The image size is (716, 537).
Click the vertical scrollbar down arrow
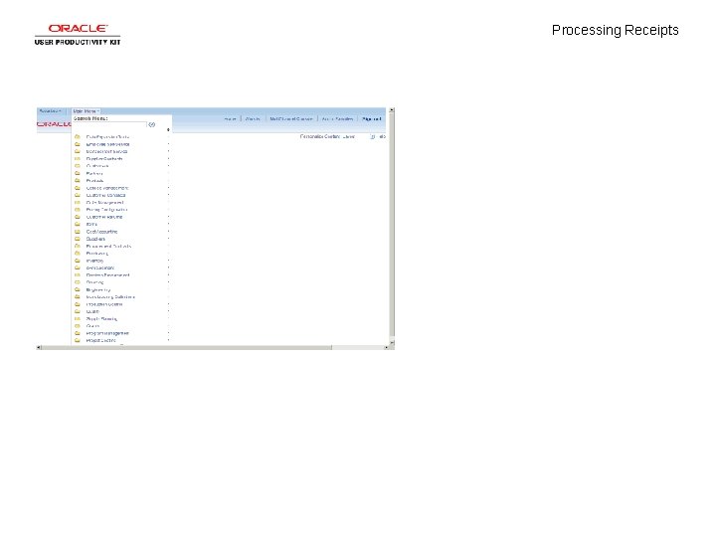pos(392,342)
